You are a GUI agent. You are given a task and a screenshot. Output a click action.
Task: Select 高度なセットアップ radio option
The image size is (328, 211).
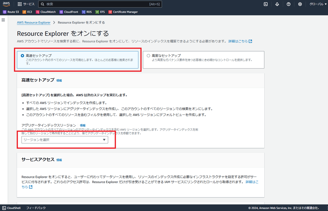(x=148, y=56)
